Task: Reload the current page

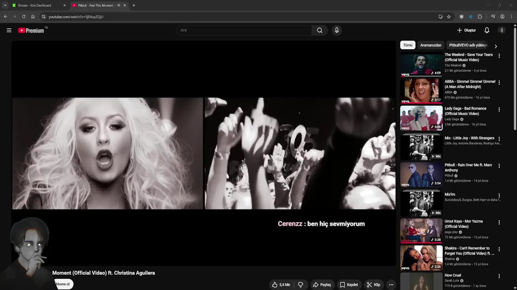Action: pyautogui.click(x=23, y=17)
